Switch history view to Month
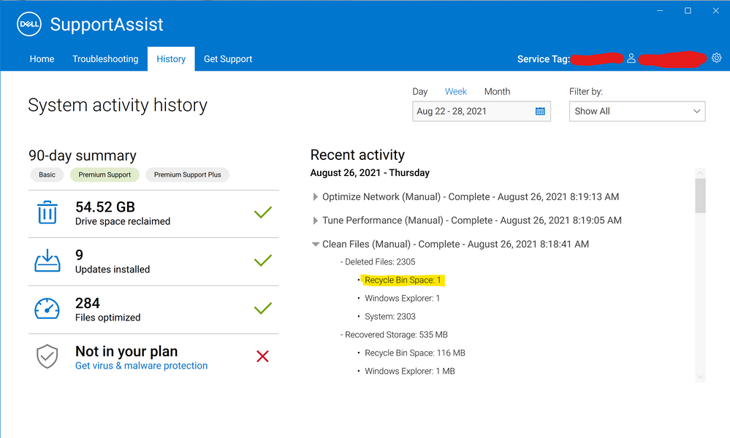 [x=497, y=91]
